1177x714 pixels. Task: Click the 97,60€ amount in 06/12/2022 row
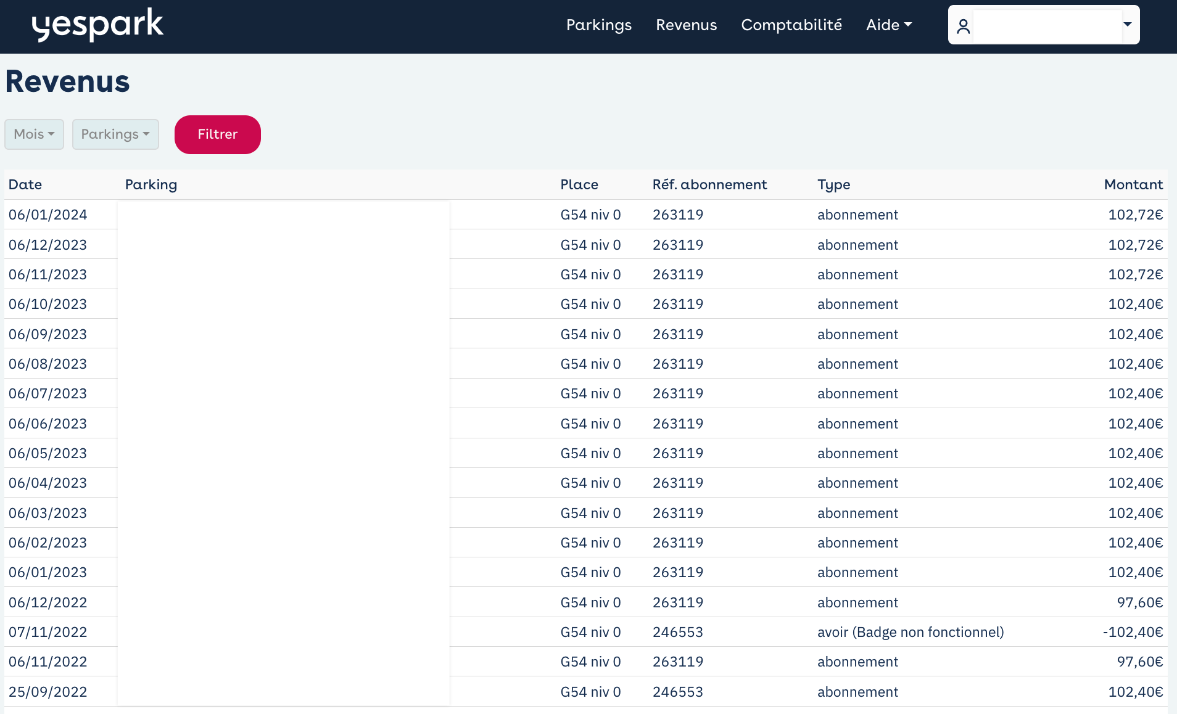point(1140,602)
